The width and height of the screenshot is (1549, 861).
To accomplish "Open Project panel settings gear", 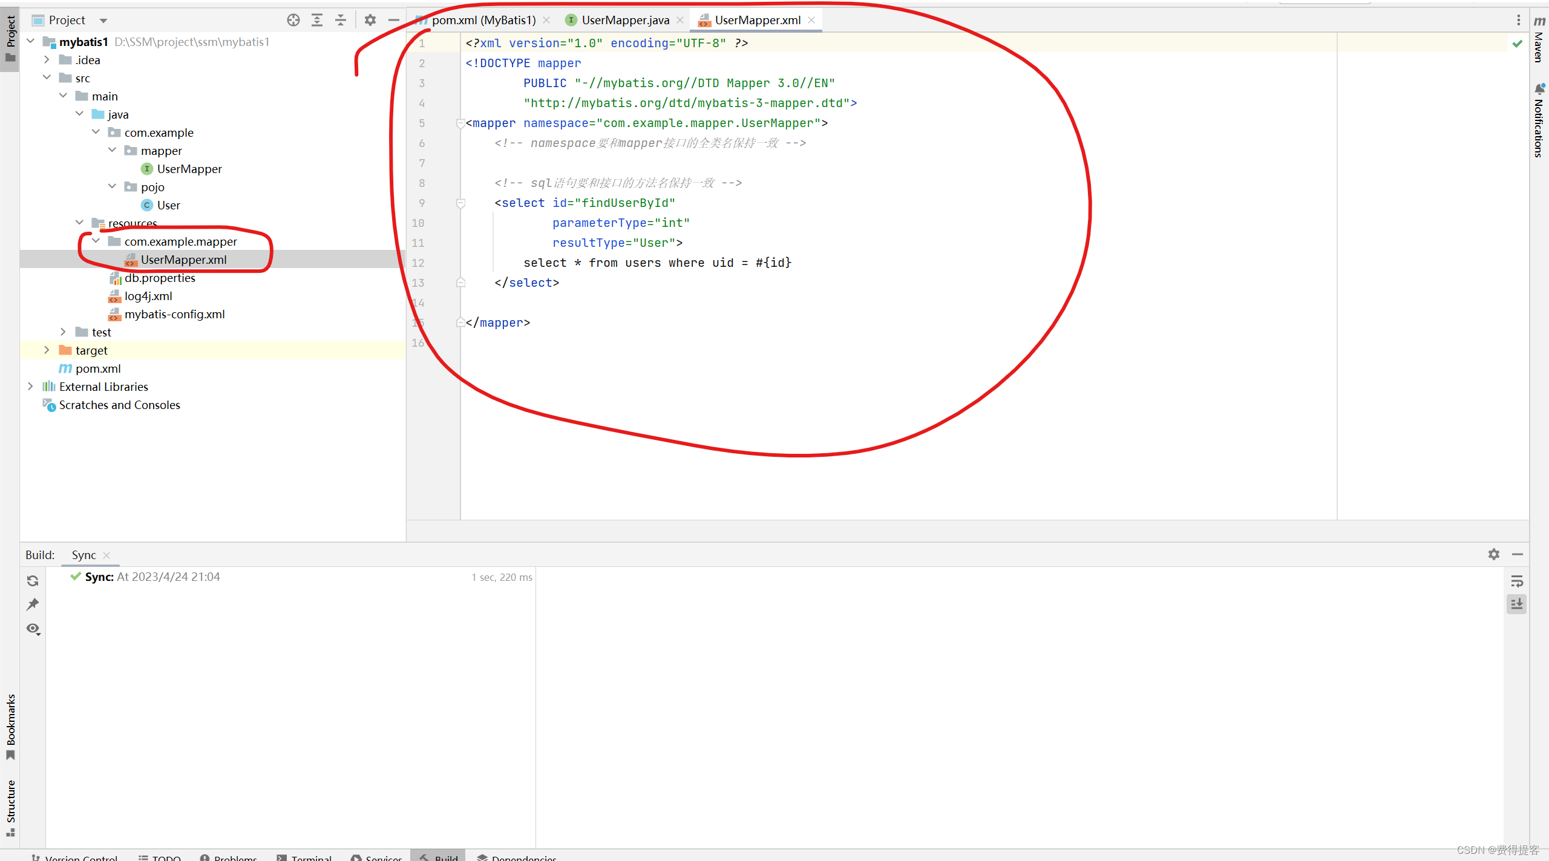I will tap(370, 20).
